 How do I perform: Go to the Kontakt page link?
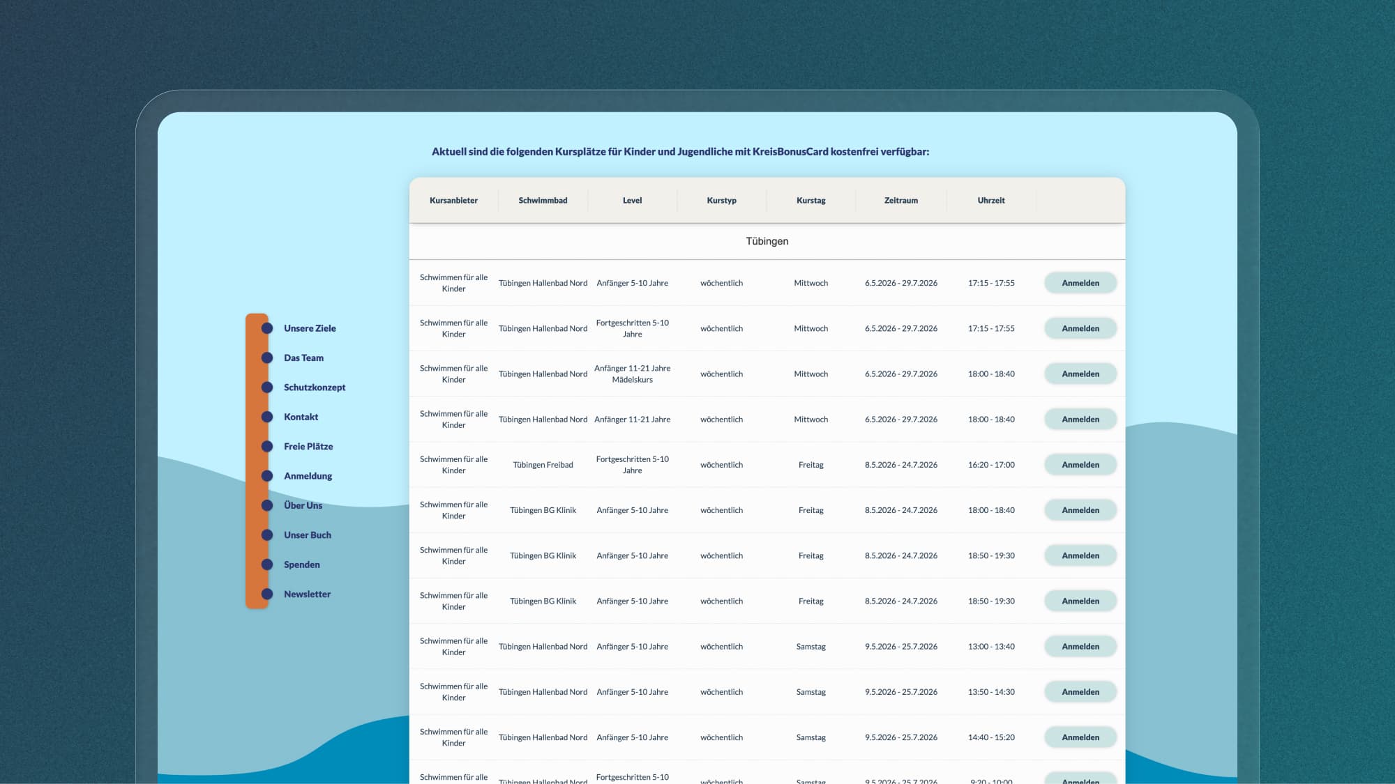(x=301, y=417)
